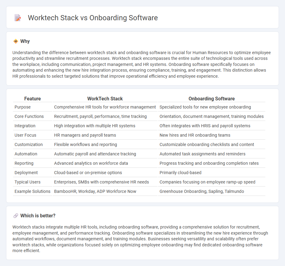Click cell Orientation, document management, training modules

click(212, 116)
